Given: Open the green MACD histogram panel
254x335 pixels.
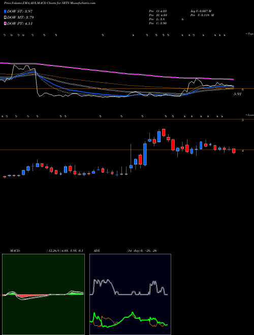Looking at the screenshot, I should tap(43, 294).
